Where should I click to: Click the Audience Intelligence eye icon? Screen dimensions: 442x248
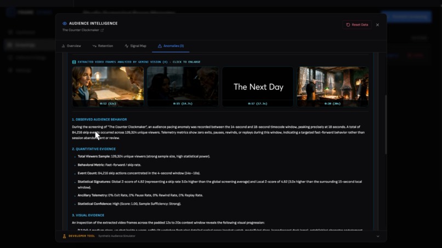coord(65,24)
